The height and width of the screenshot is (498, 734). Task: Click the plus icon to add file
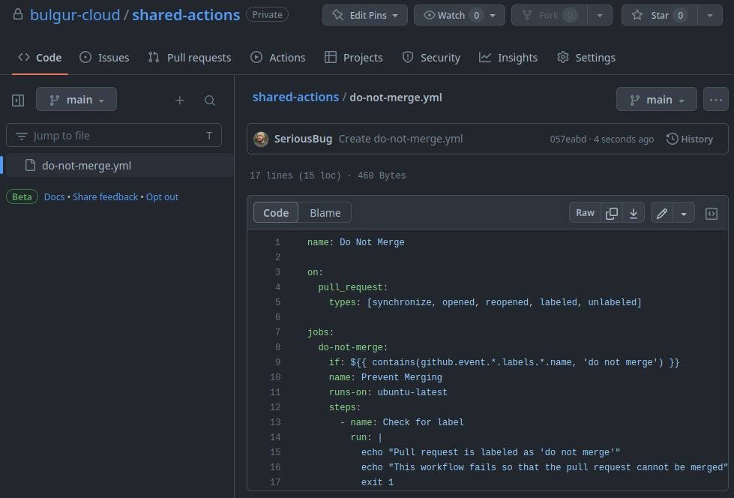[x=180, y=100]
